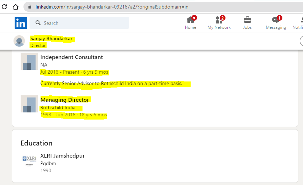Click the Pgdbm degree text

[48, 164]
